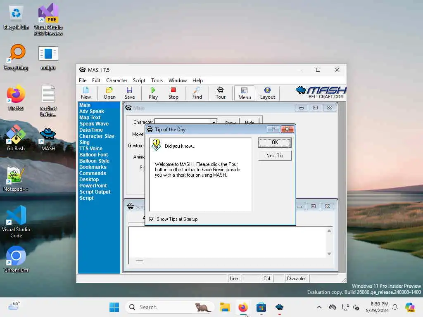
Task: Select Script Output in the sidebar
Action: pyautogui.click(x=95, y=192)
